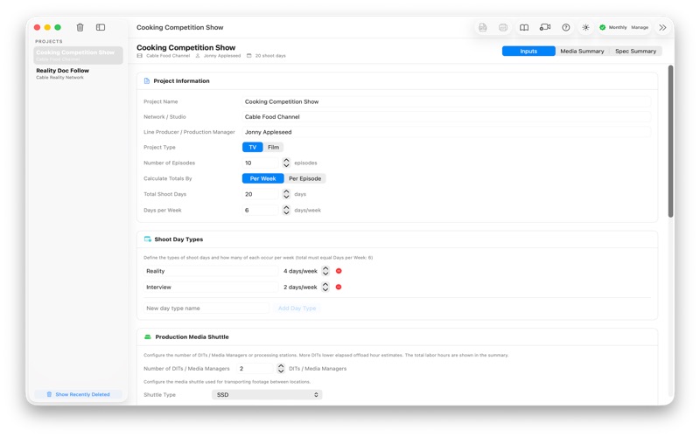Select Cooking Competition Show project in sidebar

click(78, 55)
